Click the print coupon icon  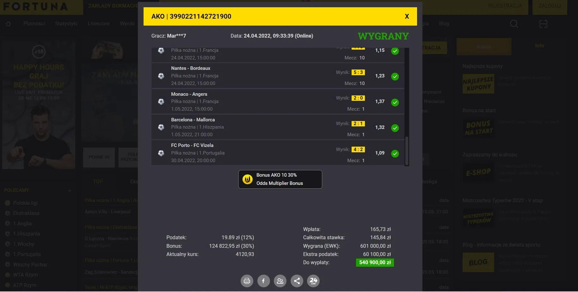coord(247,281)
